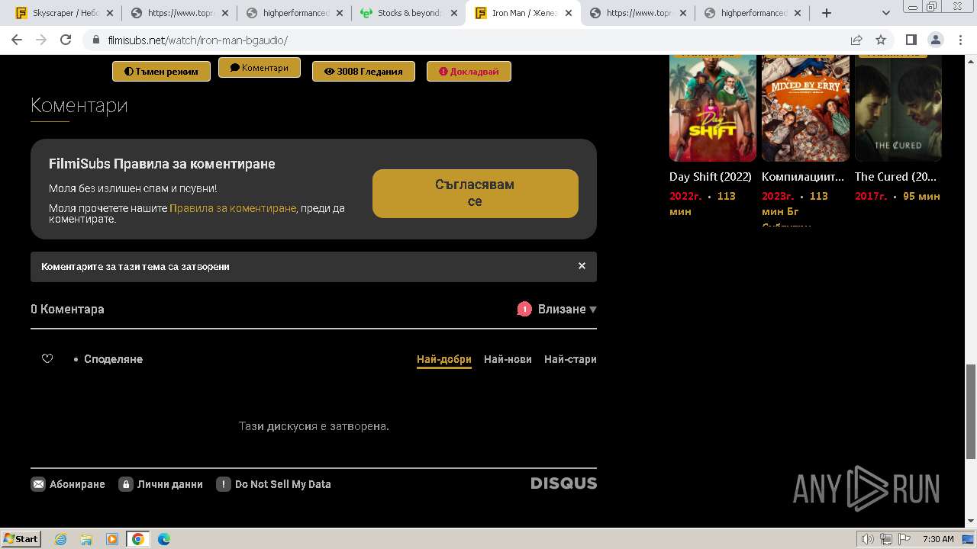Launch Internet Explorer from taskbar

click(60, 539)
